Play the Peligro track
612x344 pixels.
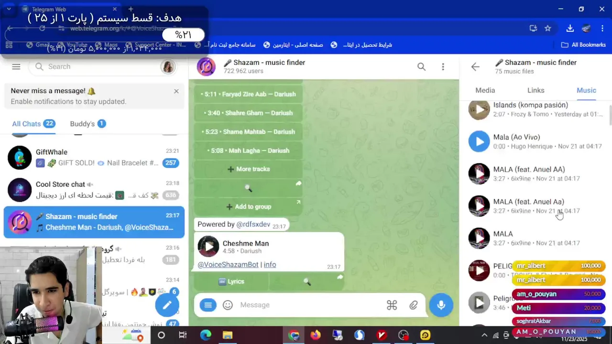coord(479,302)
